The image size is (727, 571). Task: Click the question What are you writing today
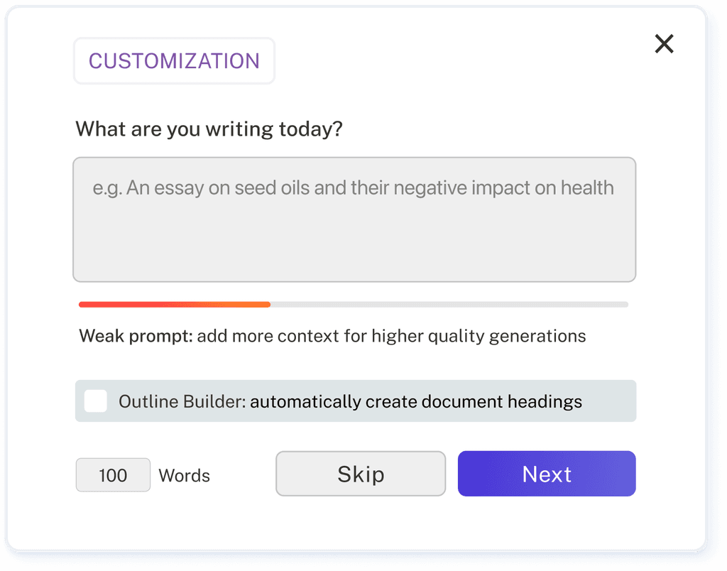tap(209, 129)
